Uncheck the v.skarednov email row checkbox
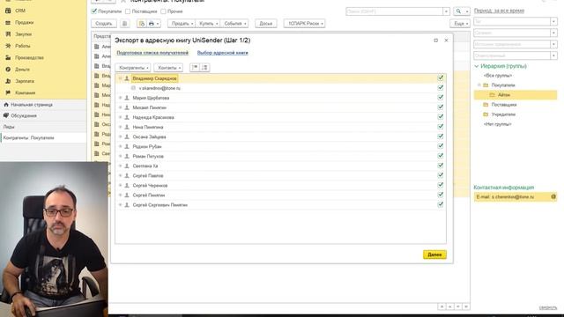564x317 pixels. coord(441,87)
